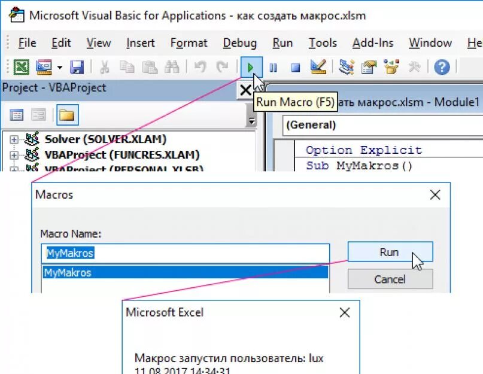The height and width of the screenshot is (374, 483).
Task: Click the Redo arrow icon
Action: point(223,67)
